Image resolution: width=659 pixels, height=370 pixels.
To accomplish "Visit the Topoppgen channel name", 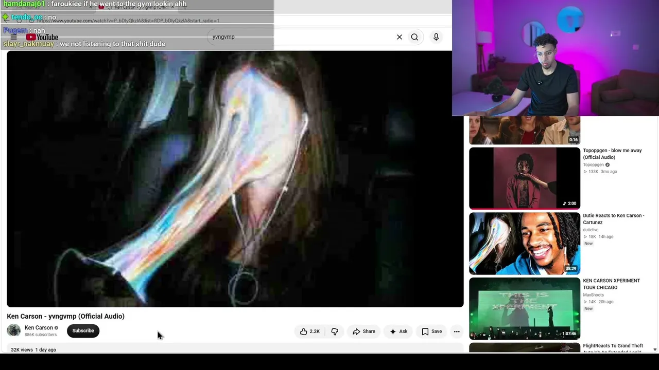I will pos(593,164).
